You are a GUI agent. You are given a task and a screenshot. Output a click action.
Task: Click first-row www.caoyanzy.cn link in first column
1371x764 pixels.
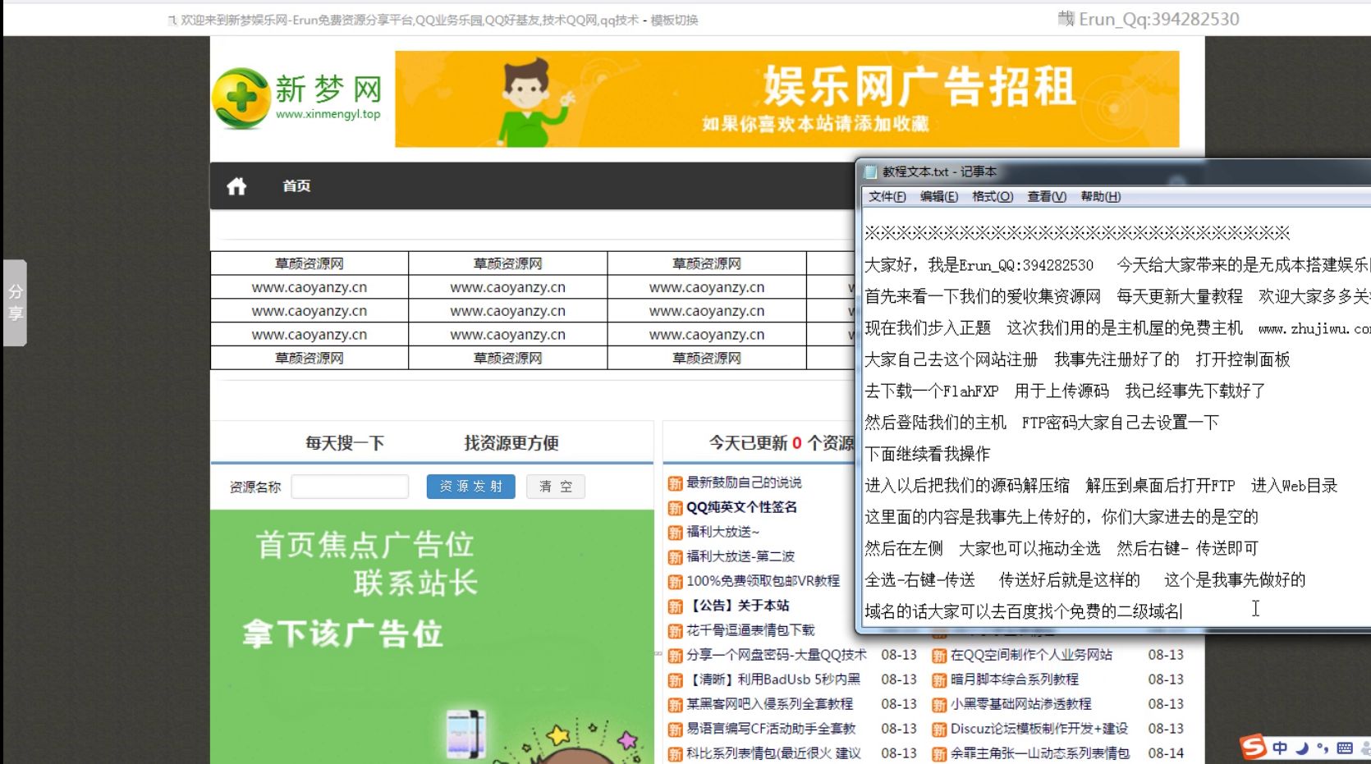310,287
